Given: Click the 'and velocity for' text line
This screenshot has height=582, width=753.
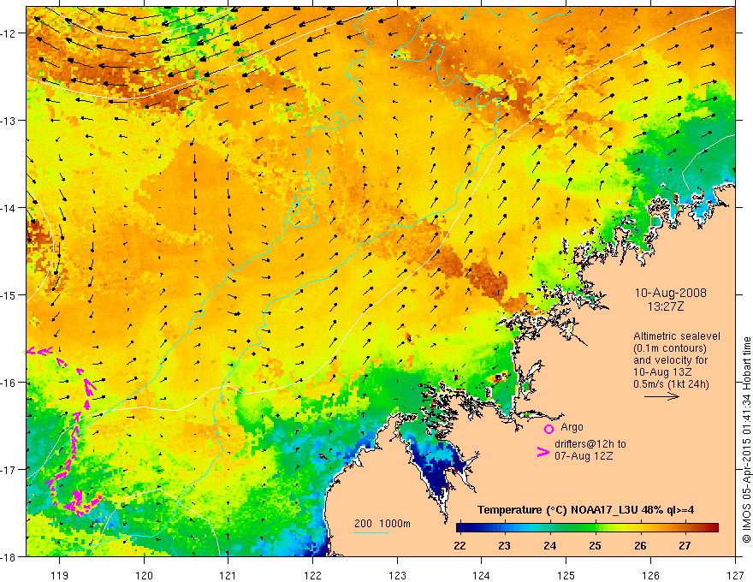Looking at the screenshot, I should pos(670,360).
